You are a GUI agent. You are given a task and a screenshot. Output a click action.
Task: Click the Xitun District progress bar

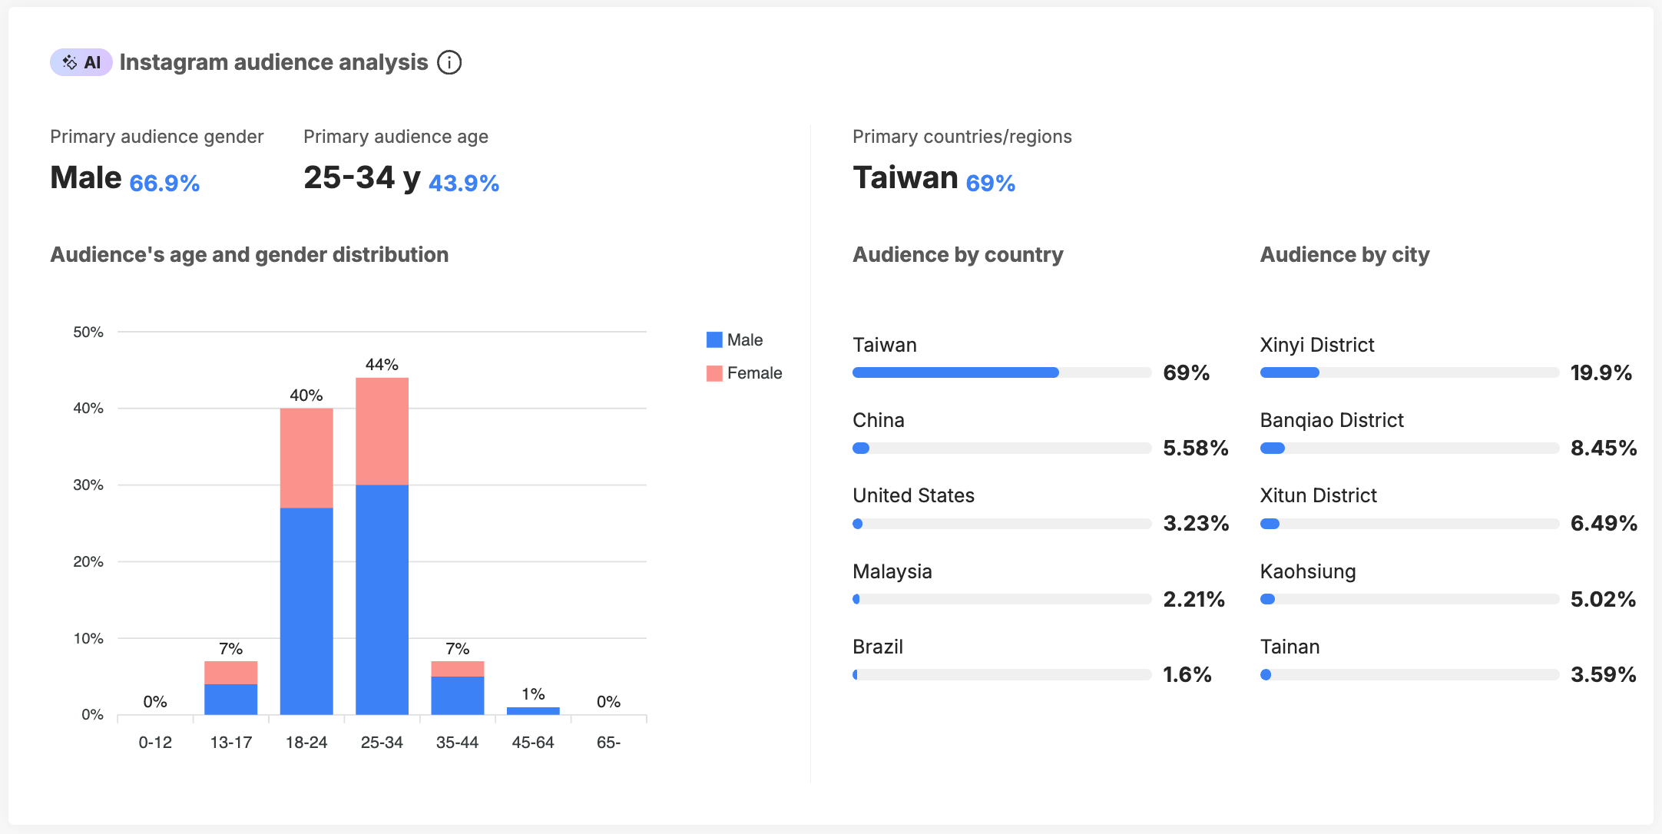tap(1409, 523)
